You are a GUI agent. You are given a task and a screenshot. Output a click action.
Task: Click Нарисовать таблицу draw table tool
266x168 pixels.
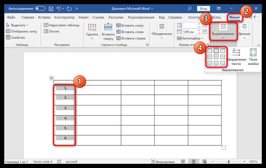click(62, 25)
